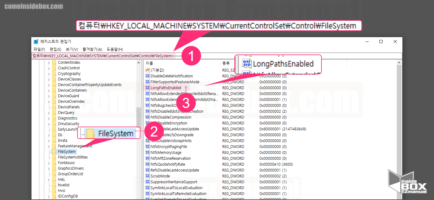
Task: Expand the DeviceOverrides key
Action: [x=49, y=102]
